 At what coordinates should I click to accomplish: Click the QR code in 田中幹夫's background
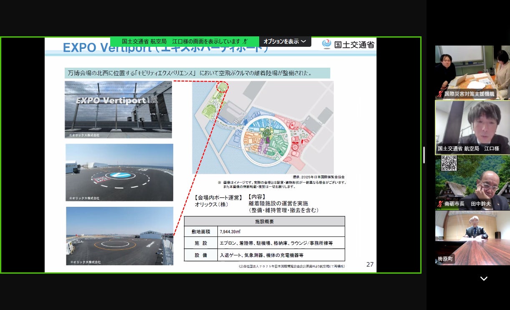point(449,163)
